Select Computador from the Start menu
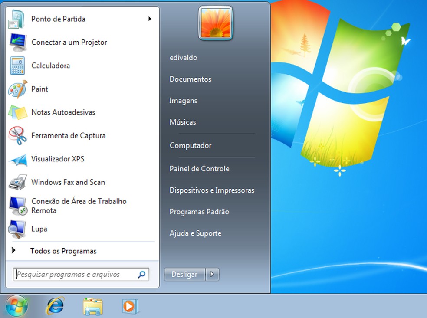The height and width of the screenshot is (318, 427). pyautogui.click(x=191, y=145)
